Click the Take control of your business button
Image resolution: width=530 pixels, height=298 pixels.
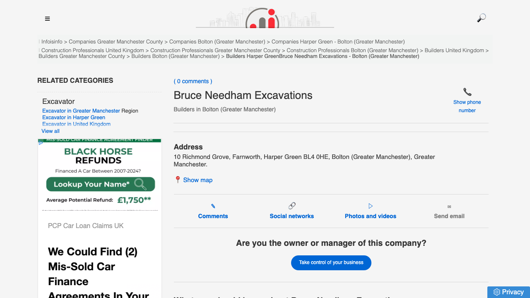(x=331, y=262)
